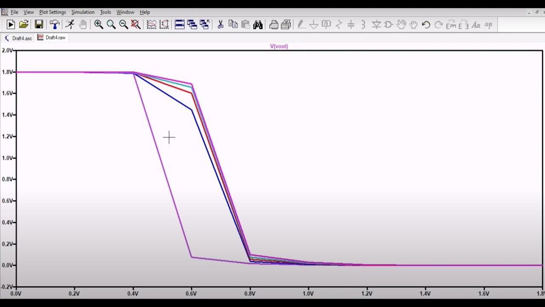Click the close all windows icon
The image size is (545, 307).
click(204, 25)
